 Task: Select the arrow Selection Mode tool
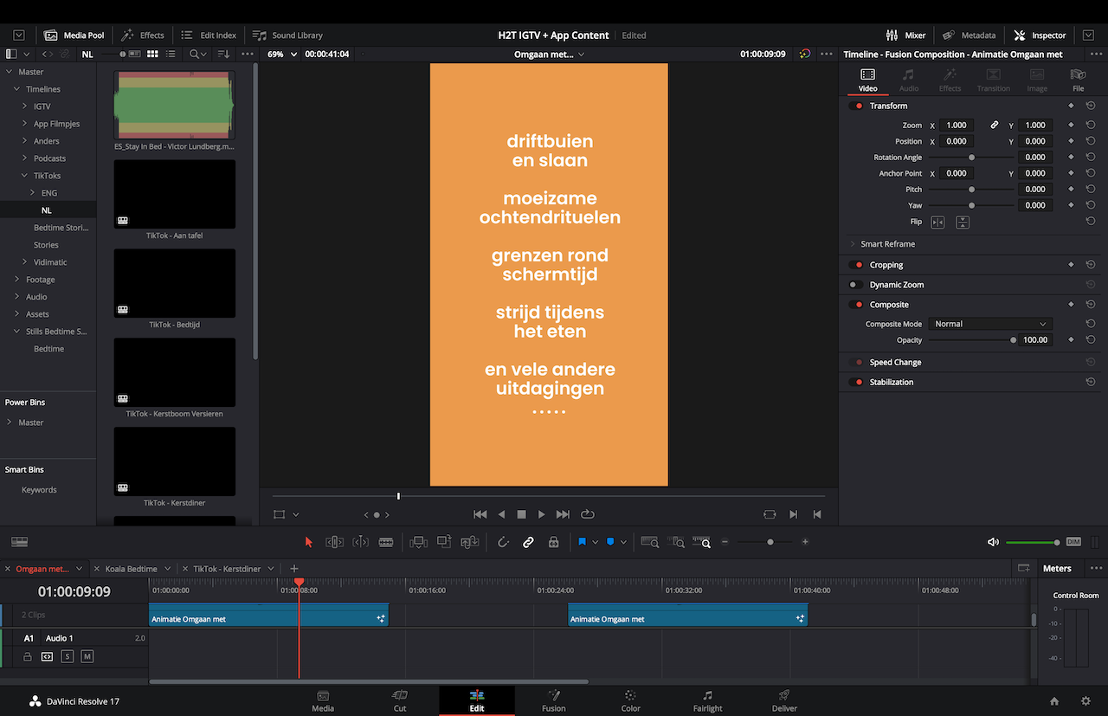309,542
